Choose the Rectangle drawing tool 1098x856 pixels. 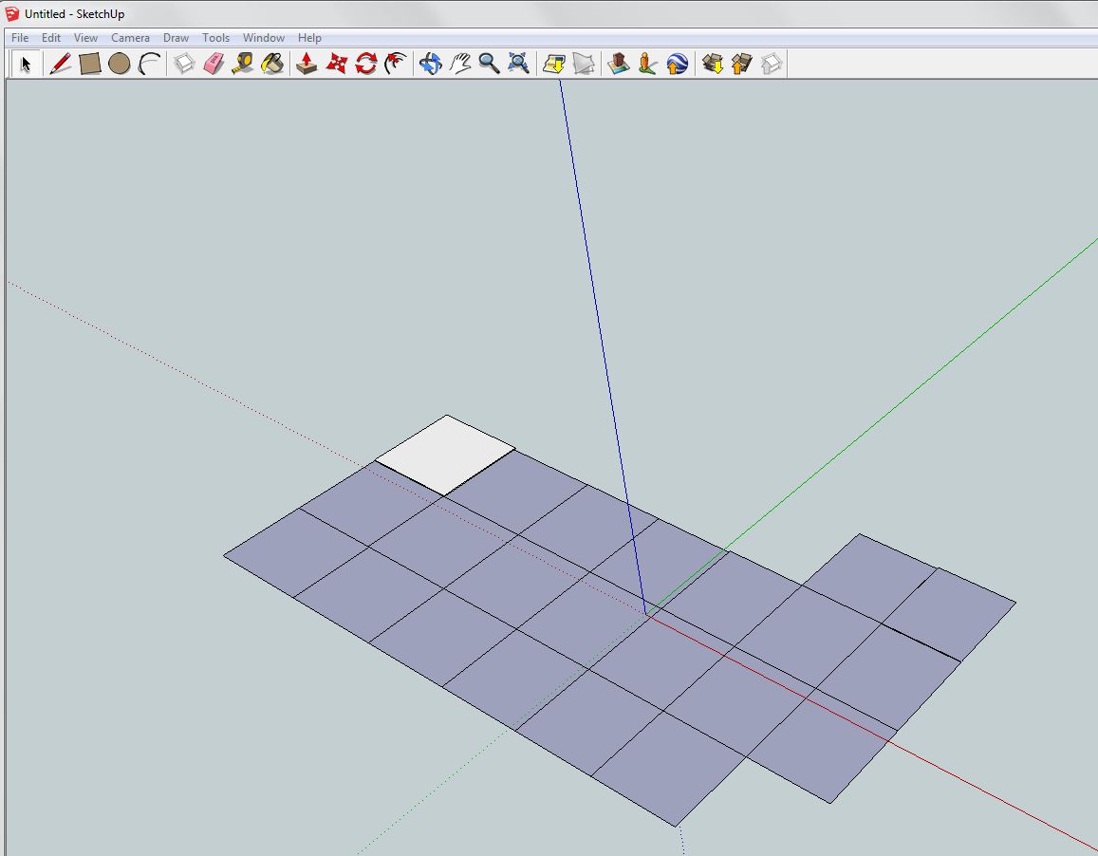coord(89,64)
